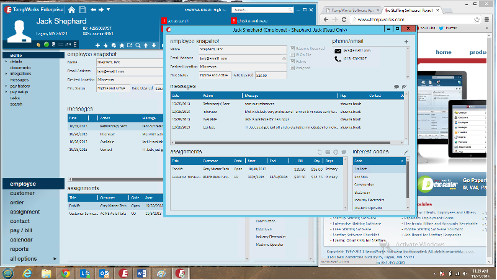
Task: Click popup messages horizontal scrollbar
Action: [282, 143]
